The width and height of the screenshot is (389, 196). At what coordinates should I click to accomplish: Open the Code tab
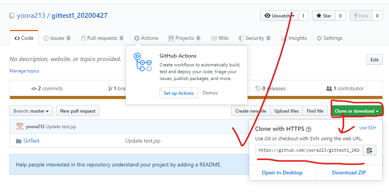[24, 38]
